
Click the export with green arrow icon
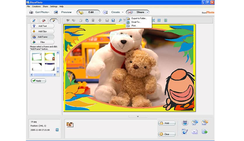tap(205, 132)
